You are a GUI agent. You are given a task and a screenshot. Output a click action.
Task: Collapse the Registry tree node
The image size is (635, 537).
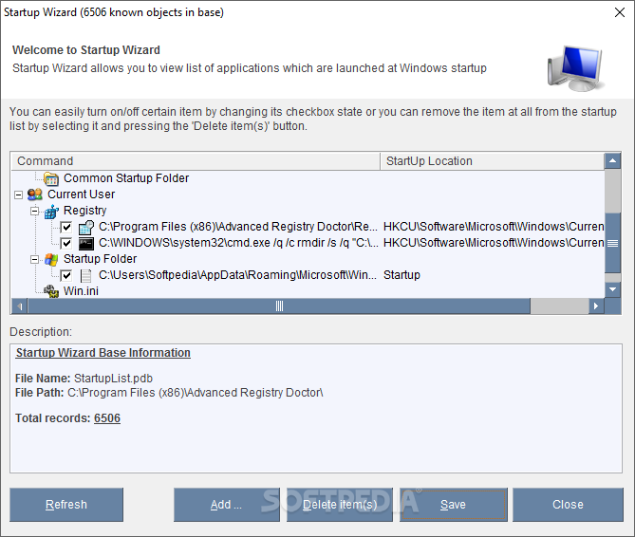(x=35, y=212)
